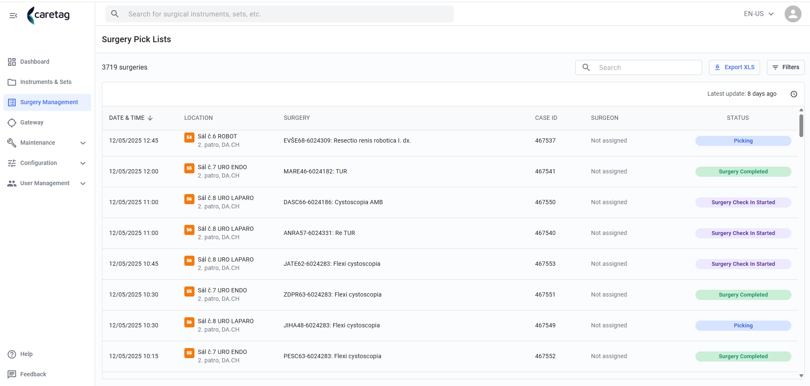Click orange 55 badge in PESC63 row
The width and height of the screenshot is (810, 386).
point(189,353)
